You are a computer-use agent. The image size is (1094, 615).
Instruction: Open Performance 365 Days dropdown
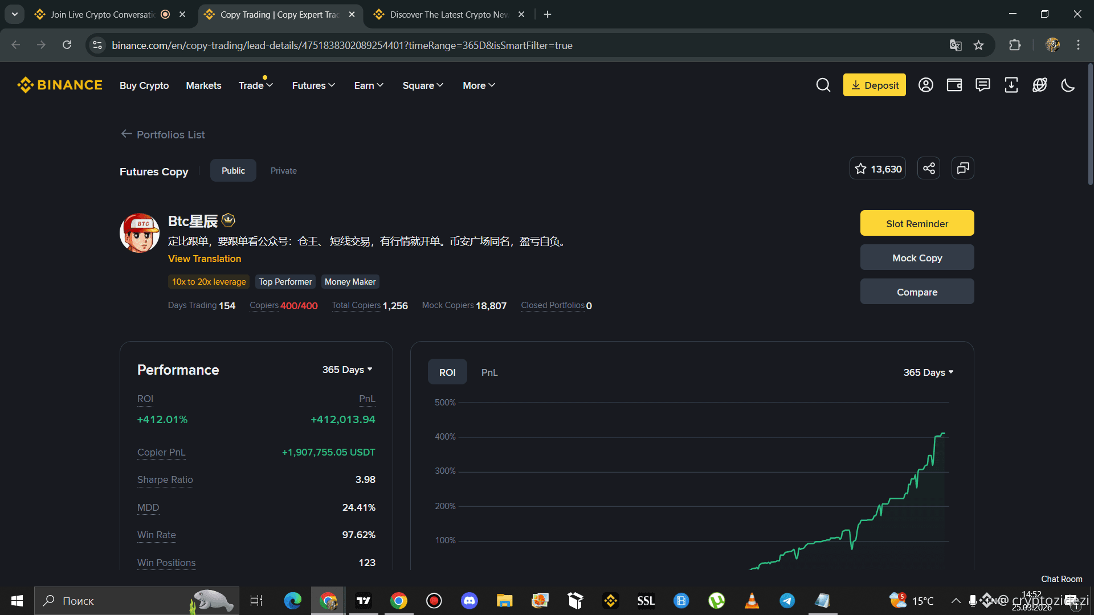[348, 370]
